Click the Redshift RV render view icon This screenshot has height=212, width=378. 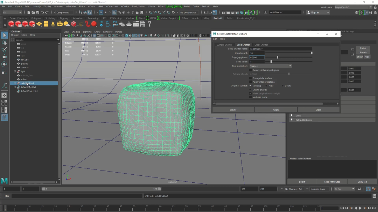12,24
